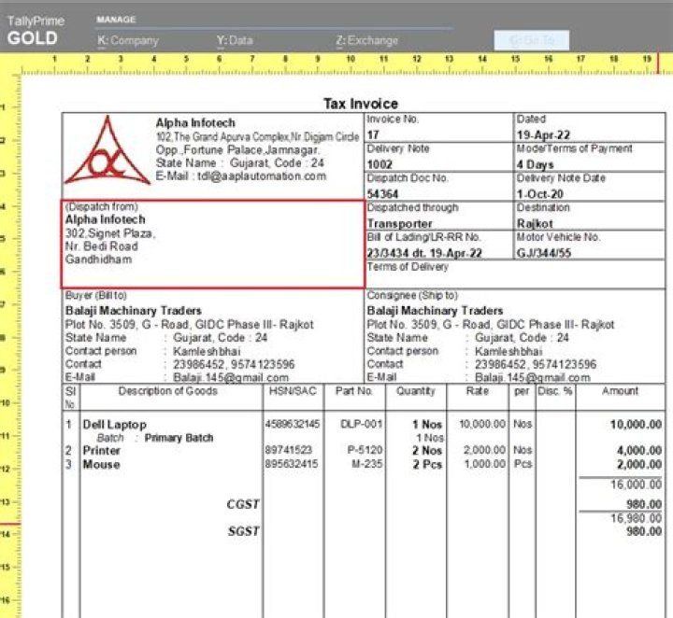Screen dimensions: 673x618
Task: Click mark 10 on horizontal ruler
Action: 351,59
